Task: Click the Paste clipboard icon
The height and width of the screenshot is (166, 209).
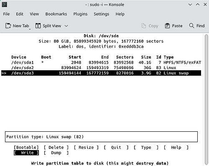Action: [x=167, y=26]
